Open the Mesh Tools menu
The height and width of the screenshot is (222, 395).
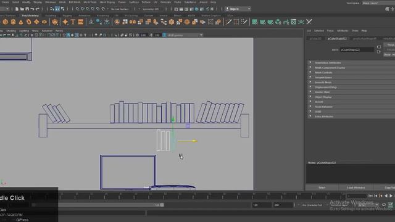[90, 2]
